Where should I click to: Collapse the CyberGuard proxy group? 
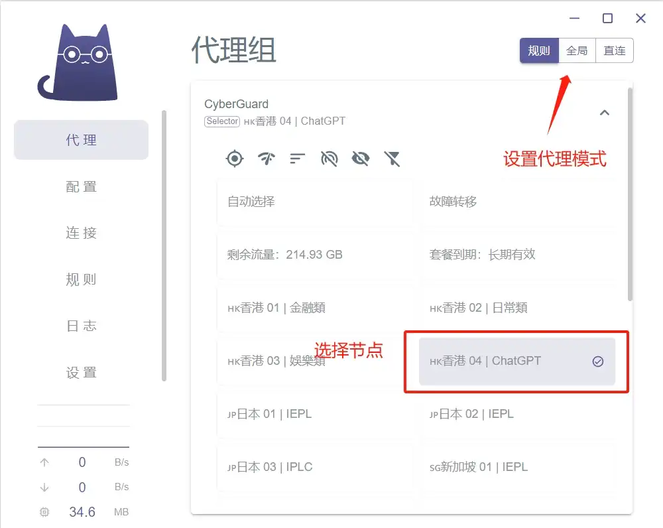(605, 113)
